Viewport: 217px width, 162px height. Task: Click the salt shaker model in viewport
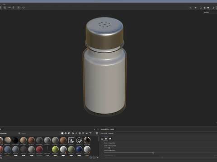pos(104,67)
